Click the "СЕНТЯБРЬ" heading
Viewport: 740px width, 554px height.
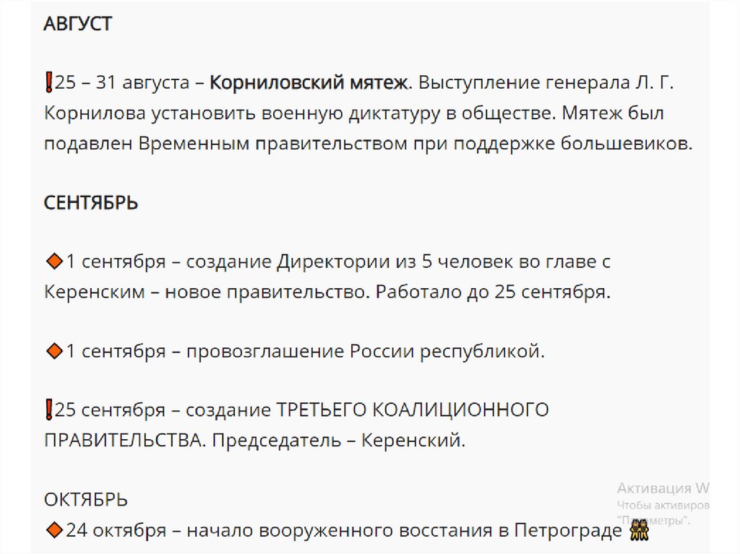pyautogui.click(x=91, y=202)
